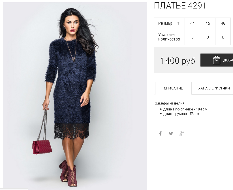Select size 44 column header

pos(193,23)
